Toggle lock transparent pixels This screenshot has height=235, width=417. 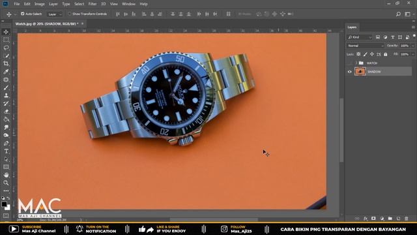[358, 54]
